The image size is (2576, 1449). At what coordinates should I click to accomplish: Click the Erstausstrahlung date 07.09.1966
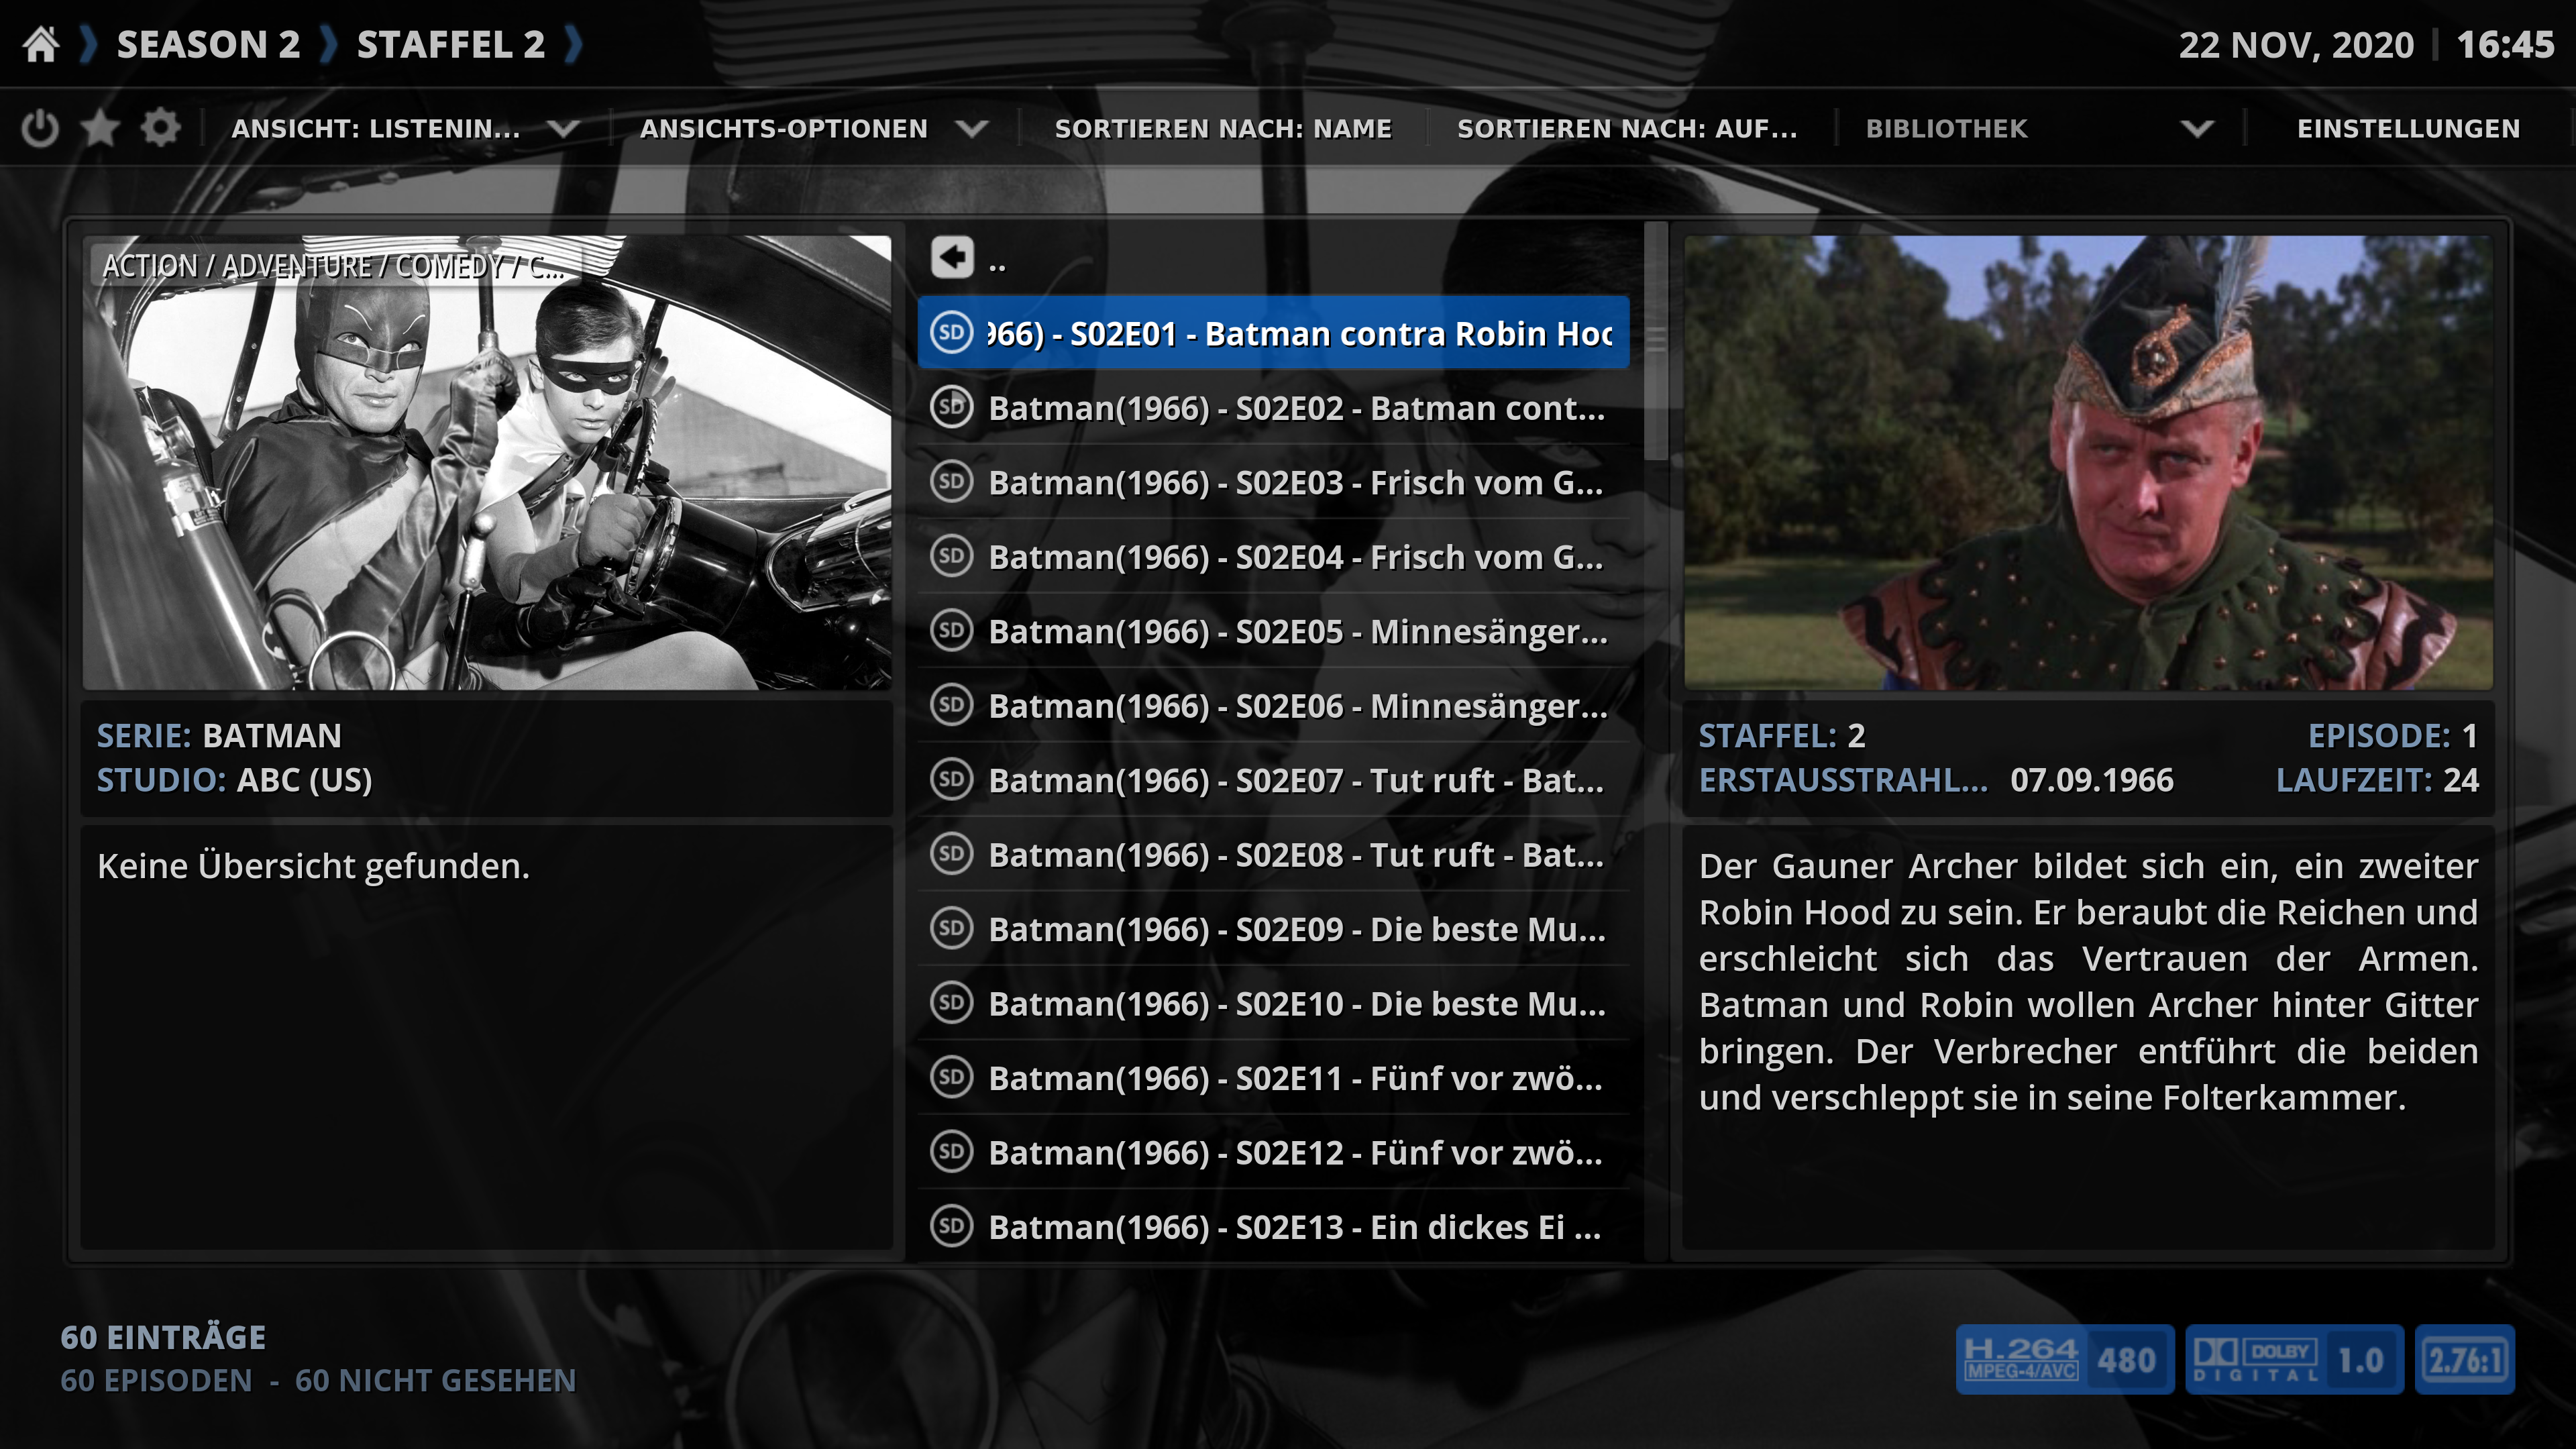[2092, 780]
